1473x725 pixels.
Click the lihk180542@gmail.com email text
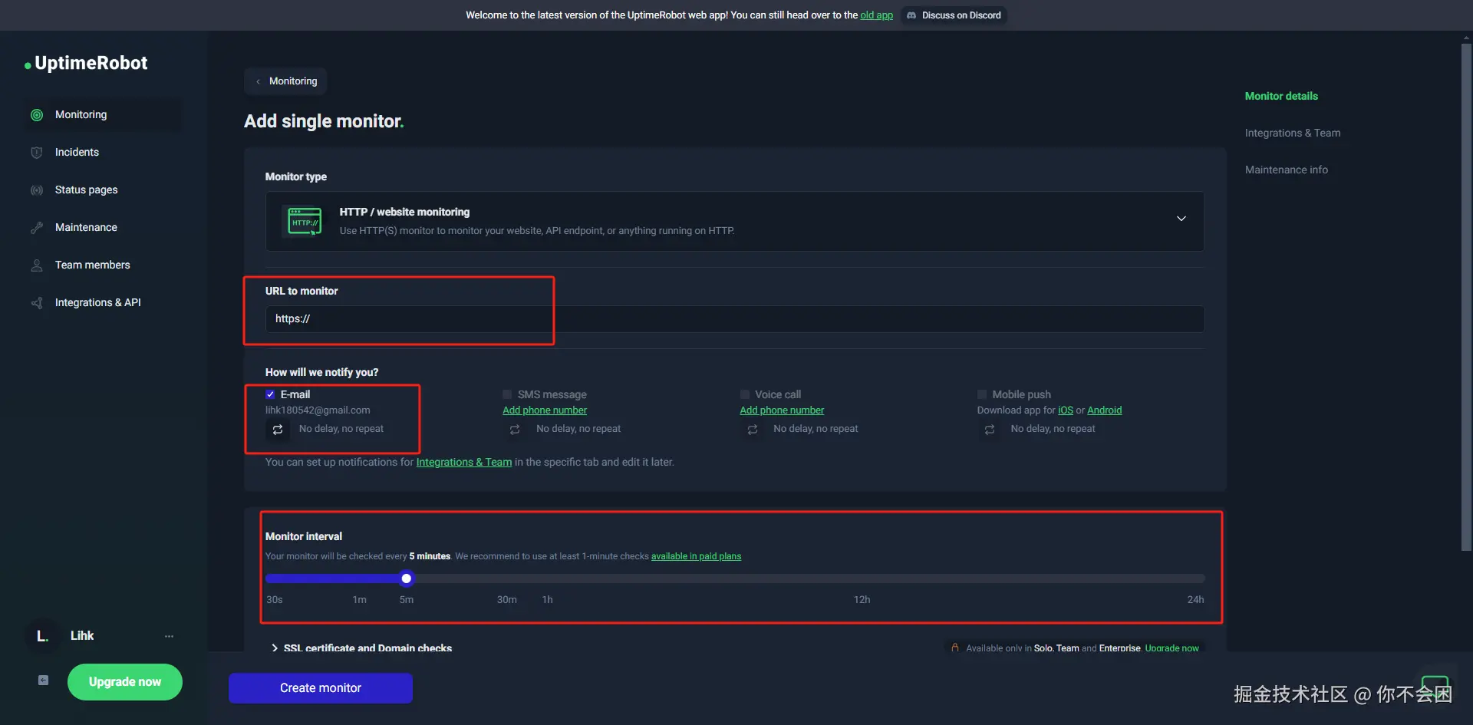click(318, 410)
